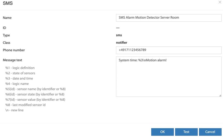Viewport: 223px width, 137px height.
Task: Click the '%5{id} - sensor name' hint
Action: pos(35,89)
